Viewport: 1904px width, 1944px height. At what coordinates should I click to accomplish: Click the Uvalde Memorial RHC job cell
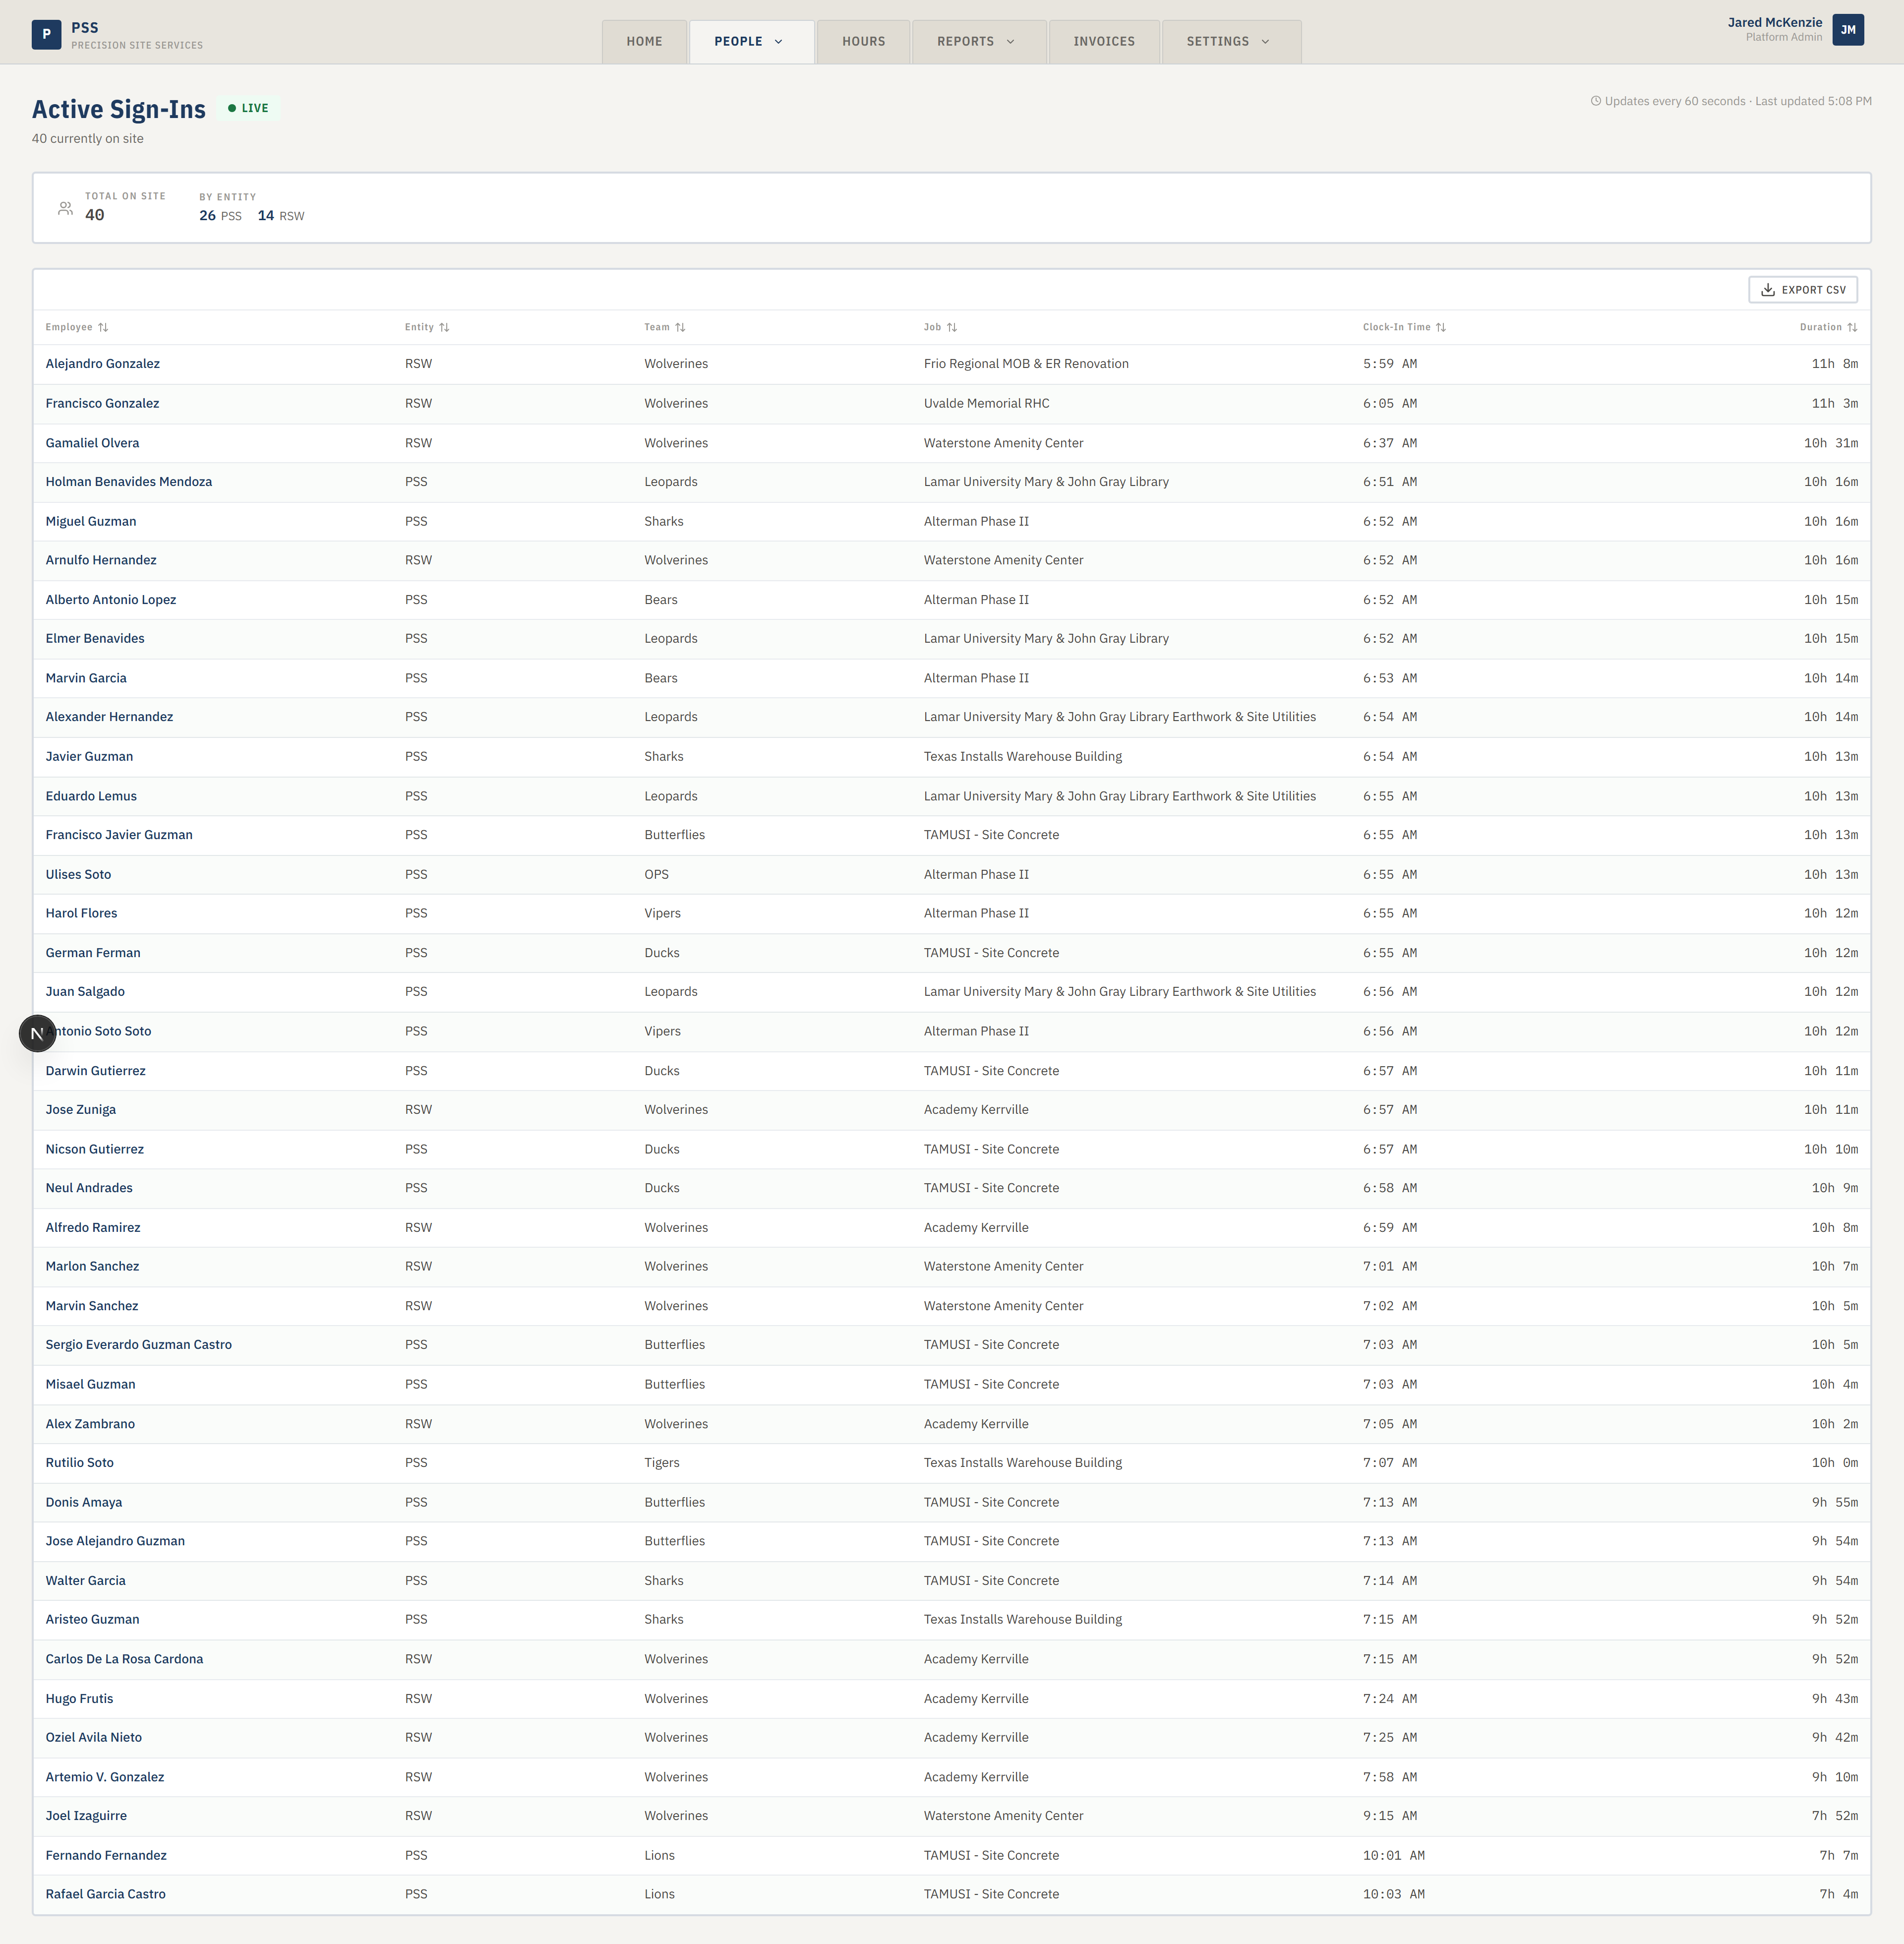point(986,403)
